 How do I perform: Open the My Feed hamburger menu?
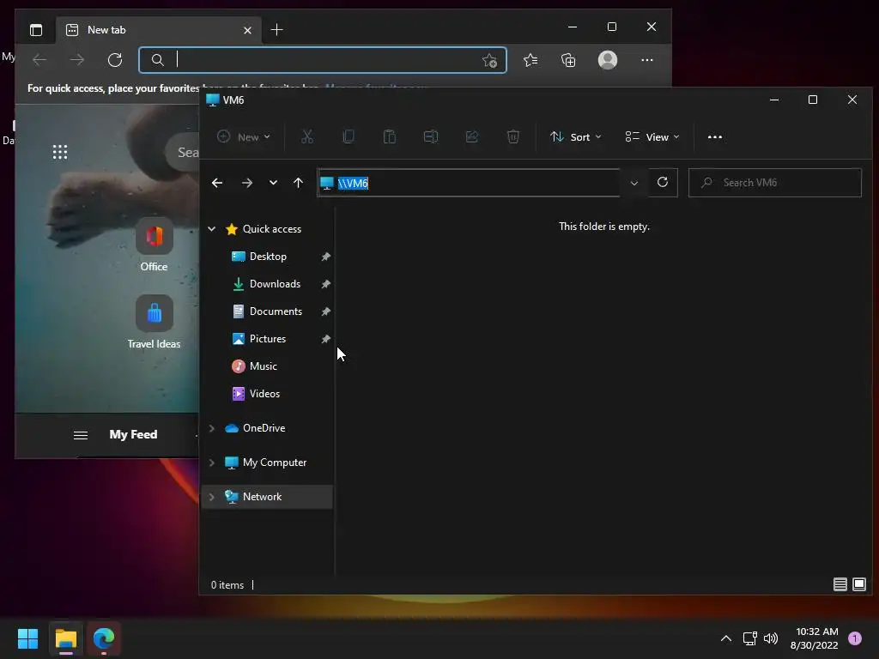81,435
